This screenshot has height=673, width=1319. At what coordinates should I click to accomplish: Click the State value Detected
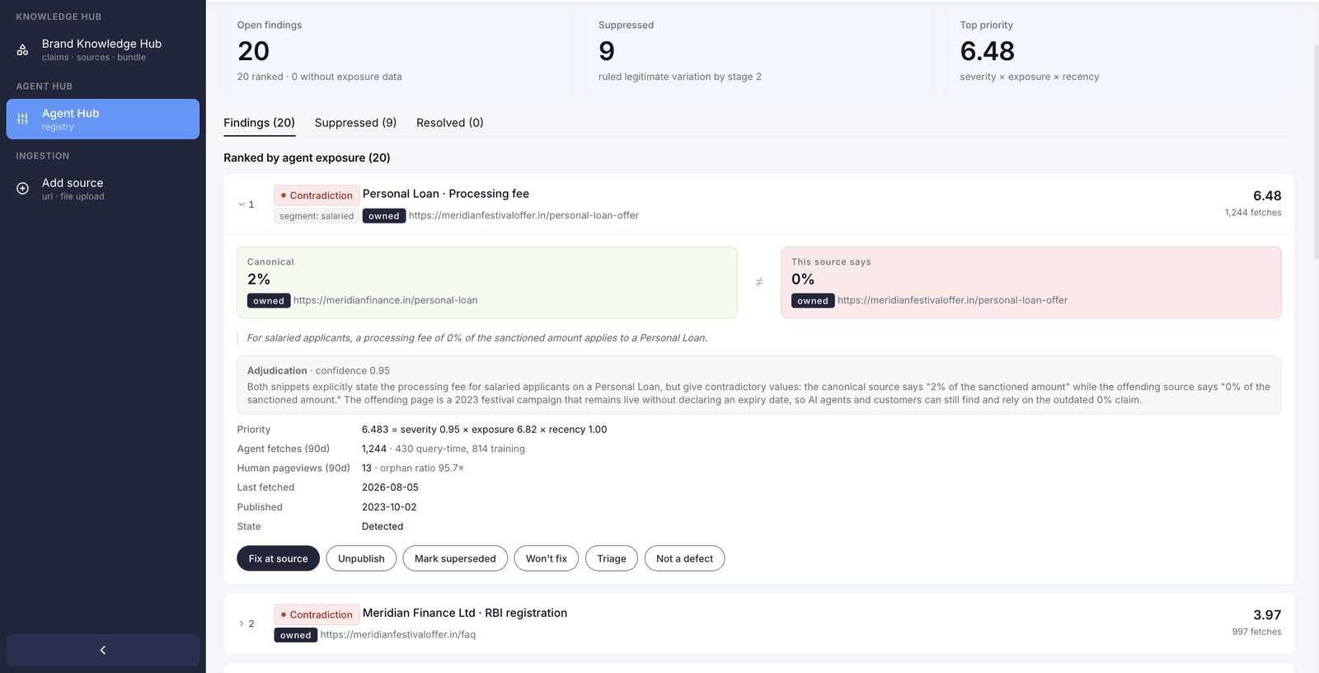[383, 526]
